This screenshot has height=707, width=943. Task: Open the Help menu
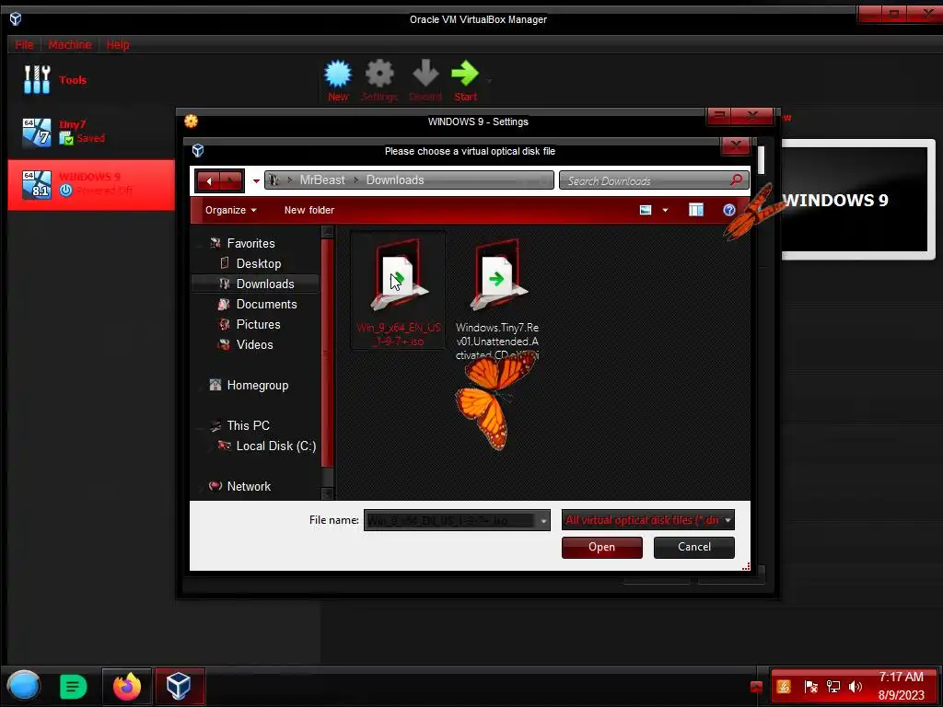[x=118, y=44]
